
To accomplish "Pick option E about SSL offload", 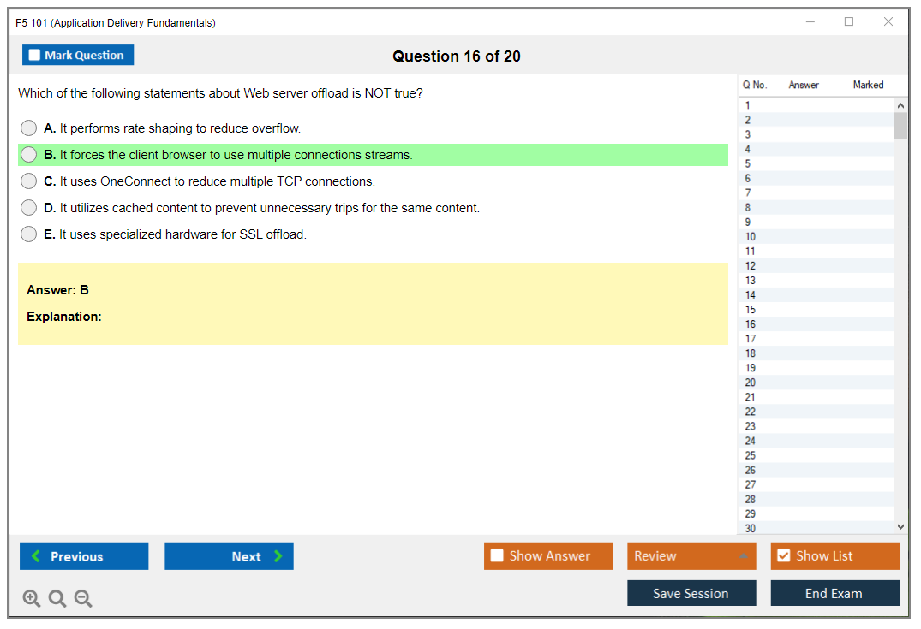I will pyautogui.click(x=29, y=234).
